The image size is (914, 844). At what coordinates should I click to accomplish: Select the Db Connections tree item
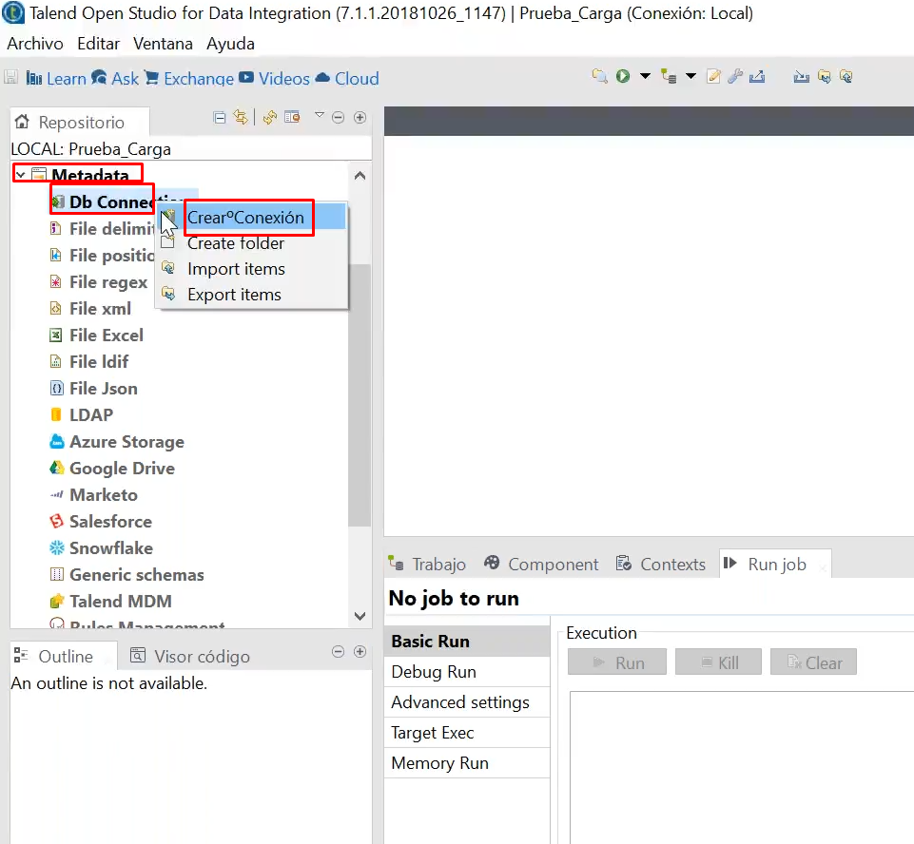click(x=110, y=201)
